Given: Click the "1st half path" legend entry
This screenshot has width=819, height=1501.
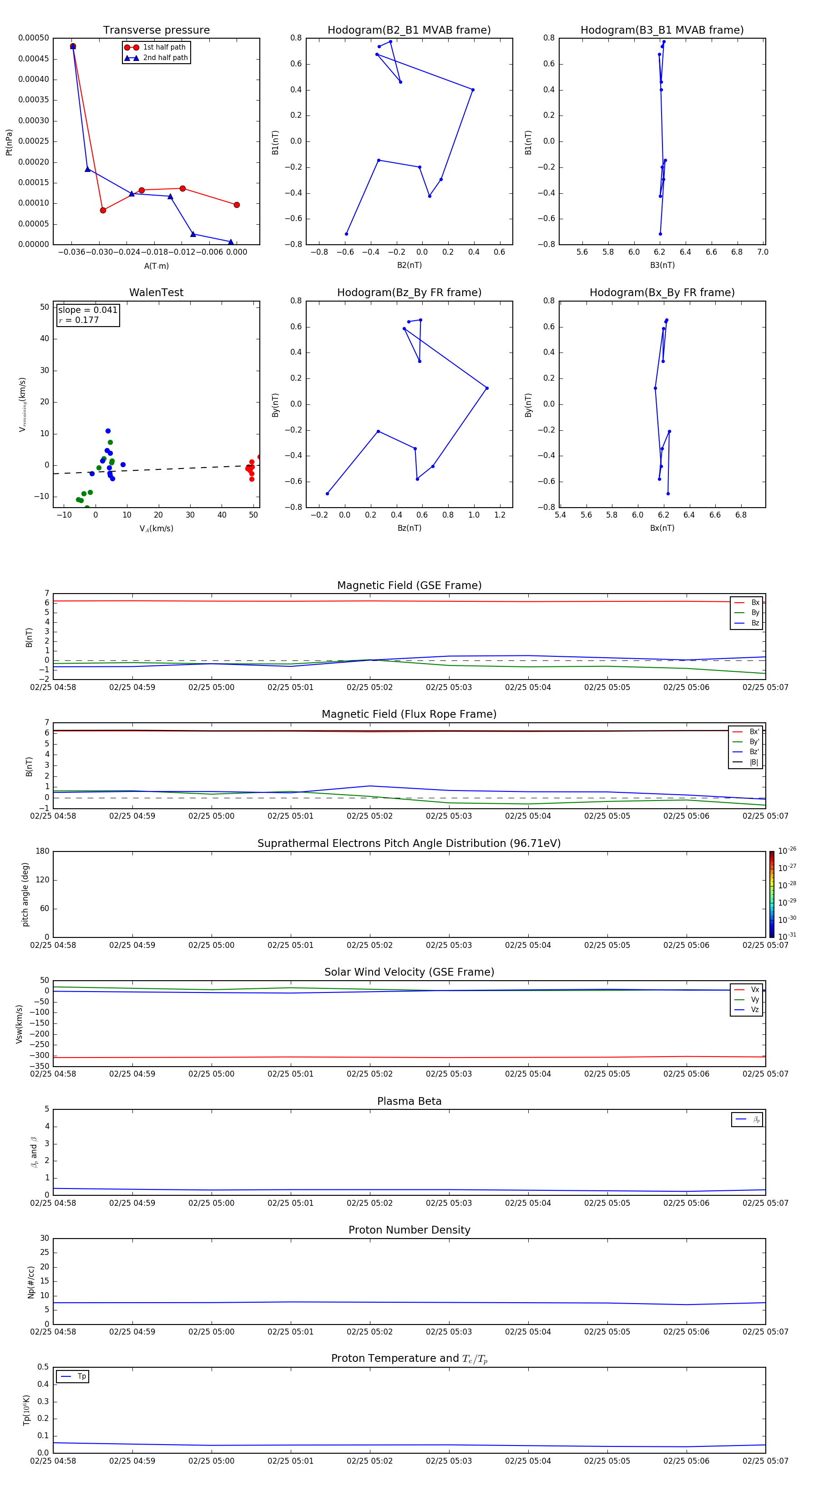Looking at the screenshot, I should (155, 47).
